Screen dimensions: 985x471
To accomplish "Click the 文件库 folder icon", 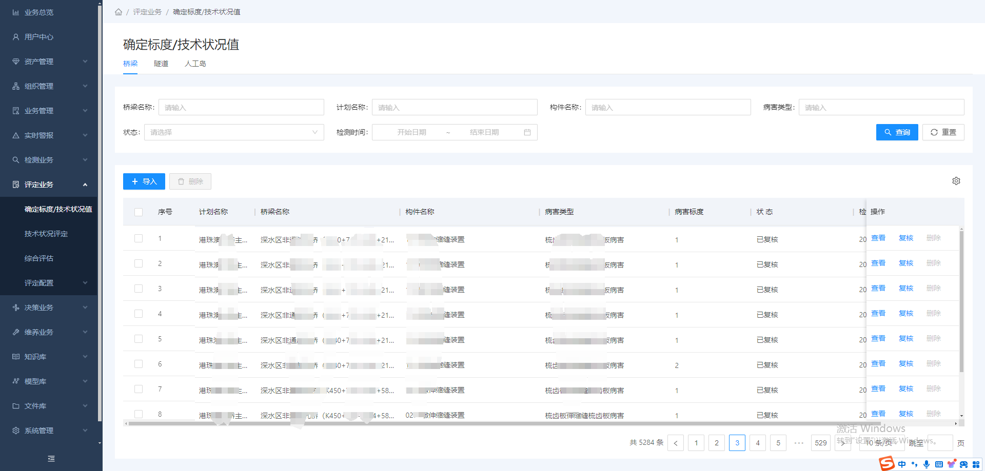I will (x=16, y=406).
